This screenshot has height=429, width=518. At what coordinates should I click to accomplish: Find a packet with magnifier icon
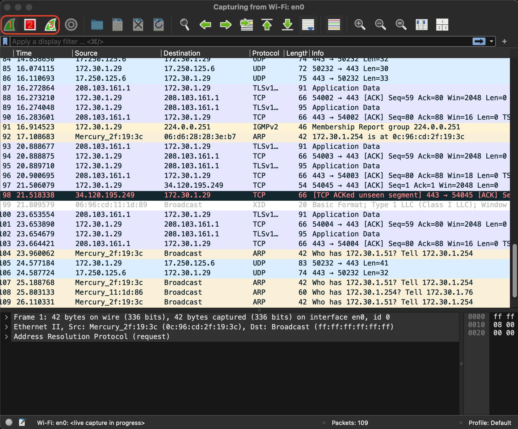184,25
